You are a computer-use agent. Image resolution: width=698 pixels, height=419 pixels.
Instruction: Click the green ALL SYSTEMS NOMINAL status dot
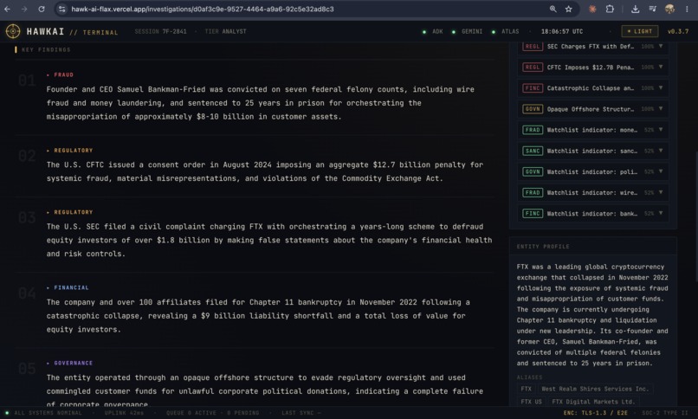click(x=7, y=413)
